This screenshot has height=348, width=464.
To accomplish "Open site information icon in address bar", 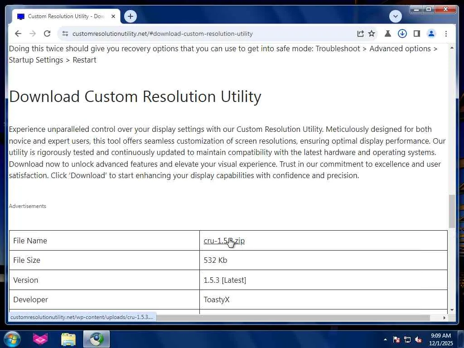I will pos(65,34).
